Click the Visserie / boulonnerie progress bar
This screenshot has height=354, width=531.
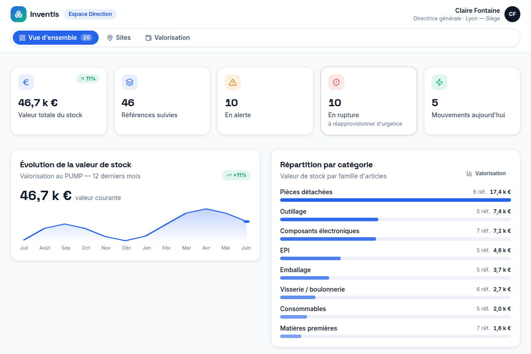coord(396,297)
